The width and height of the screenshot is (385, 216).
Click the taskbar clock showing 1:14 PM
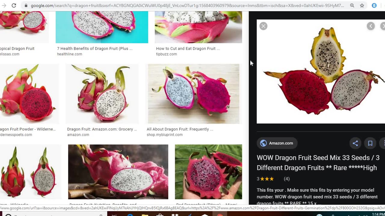pyautogui.click(x=378, y=214)
